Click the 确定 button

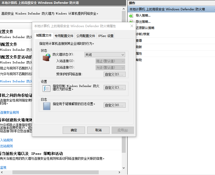point(74,130)
